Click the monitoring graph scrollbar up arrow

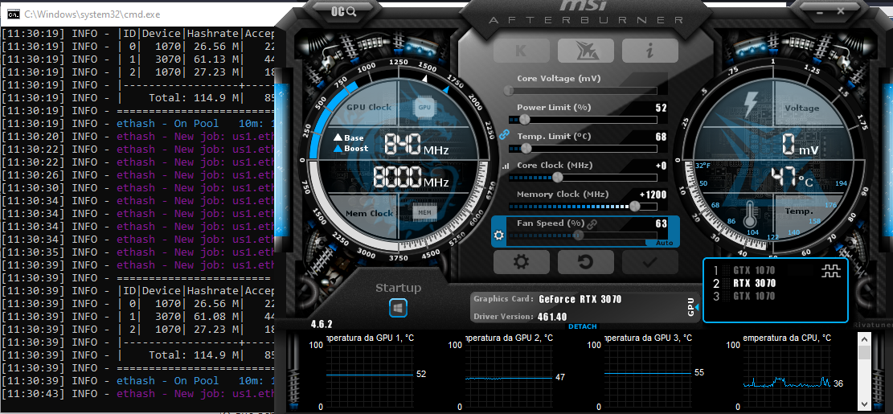coord(864,339)
